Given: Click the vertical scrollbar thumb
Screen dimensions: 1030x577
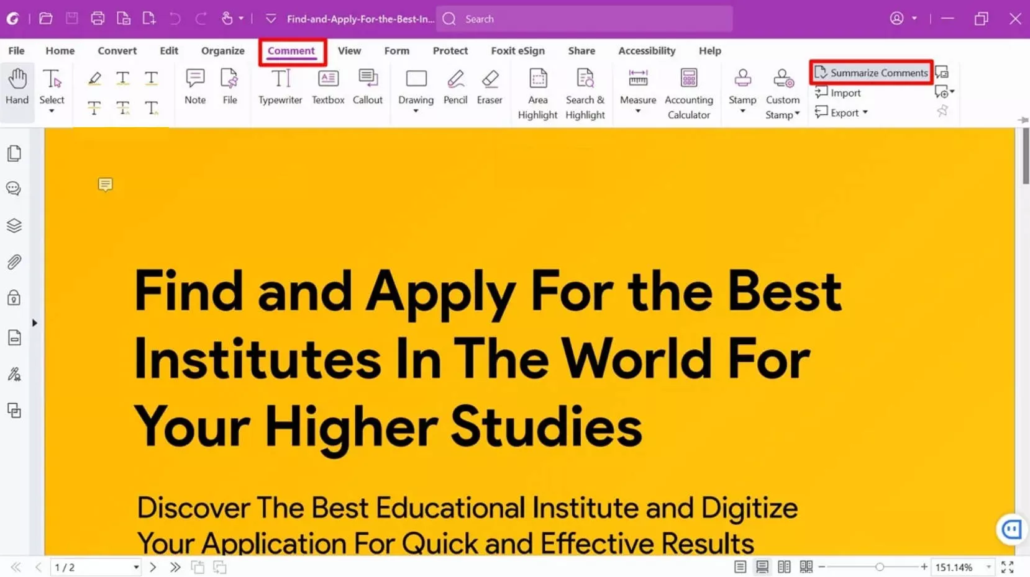Looking at the screenshot, I should [1024, 156].
